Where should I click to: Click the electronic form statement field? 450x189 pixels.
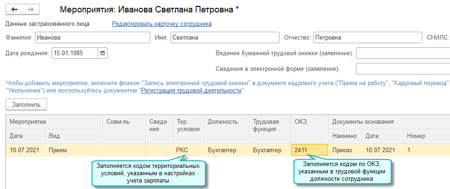[403, 69]
